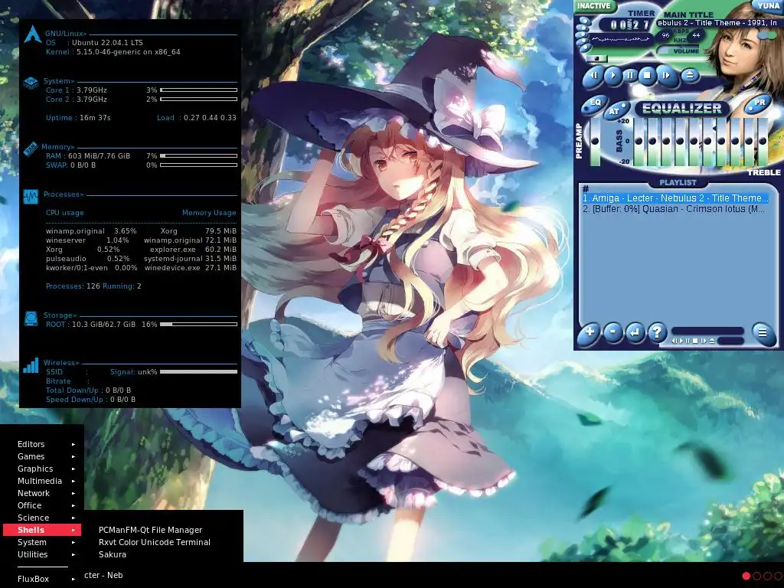Screen dimensions: 784x588
Task: Click the red active workspace indicator
Action: coord(746,576)
